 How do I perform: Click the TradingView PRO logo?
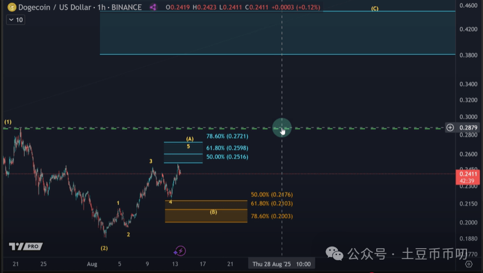(x=26, y=246)
